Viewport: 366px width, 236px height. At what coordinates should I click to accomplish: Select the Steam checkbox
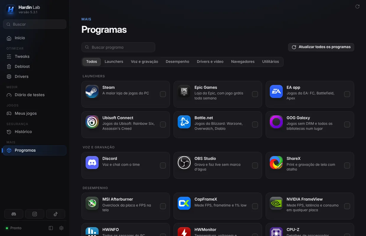pyautogui.click(x=163, y=94)
